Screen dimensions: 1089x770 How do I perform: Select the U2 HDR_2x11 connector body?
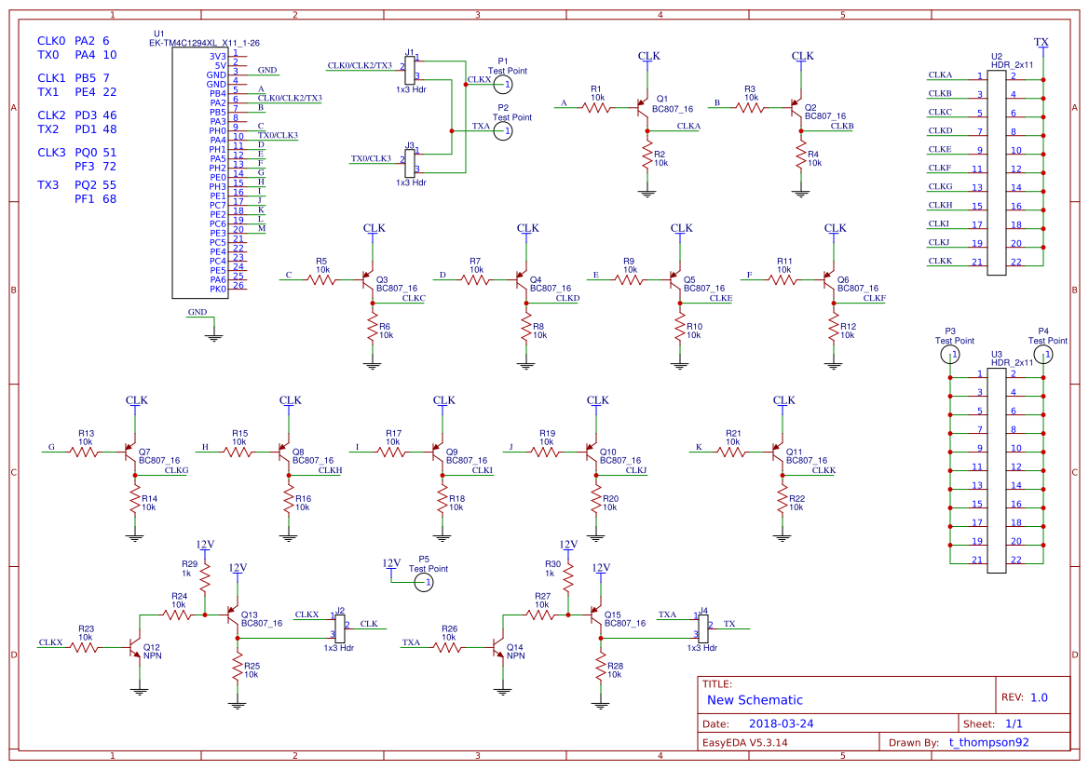point(997,172)
